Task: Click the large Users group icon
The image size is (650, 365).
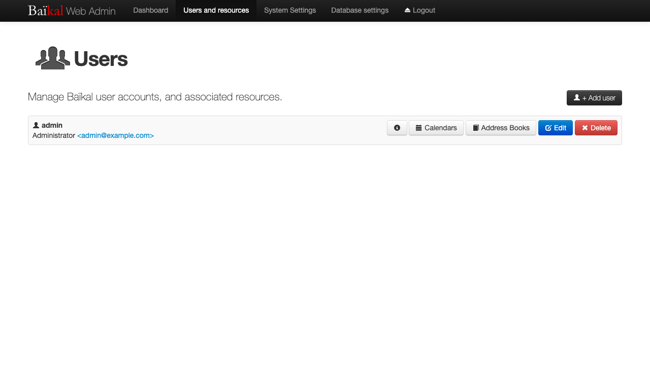Action: 53,58
